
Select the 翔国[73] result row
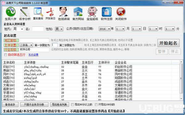[91, 78]
